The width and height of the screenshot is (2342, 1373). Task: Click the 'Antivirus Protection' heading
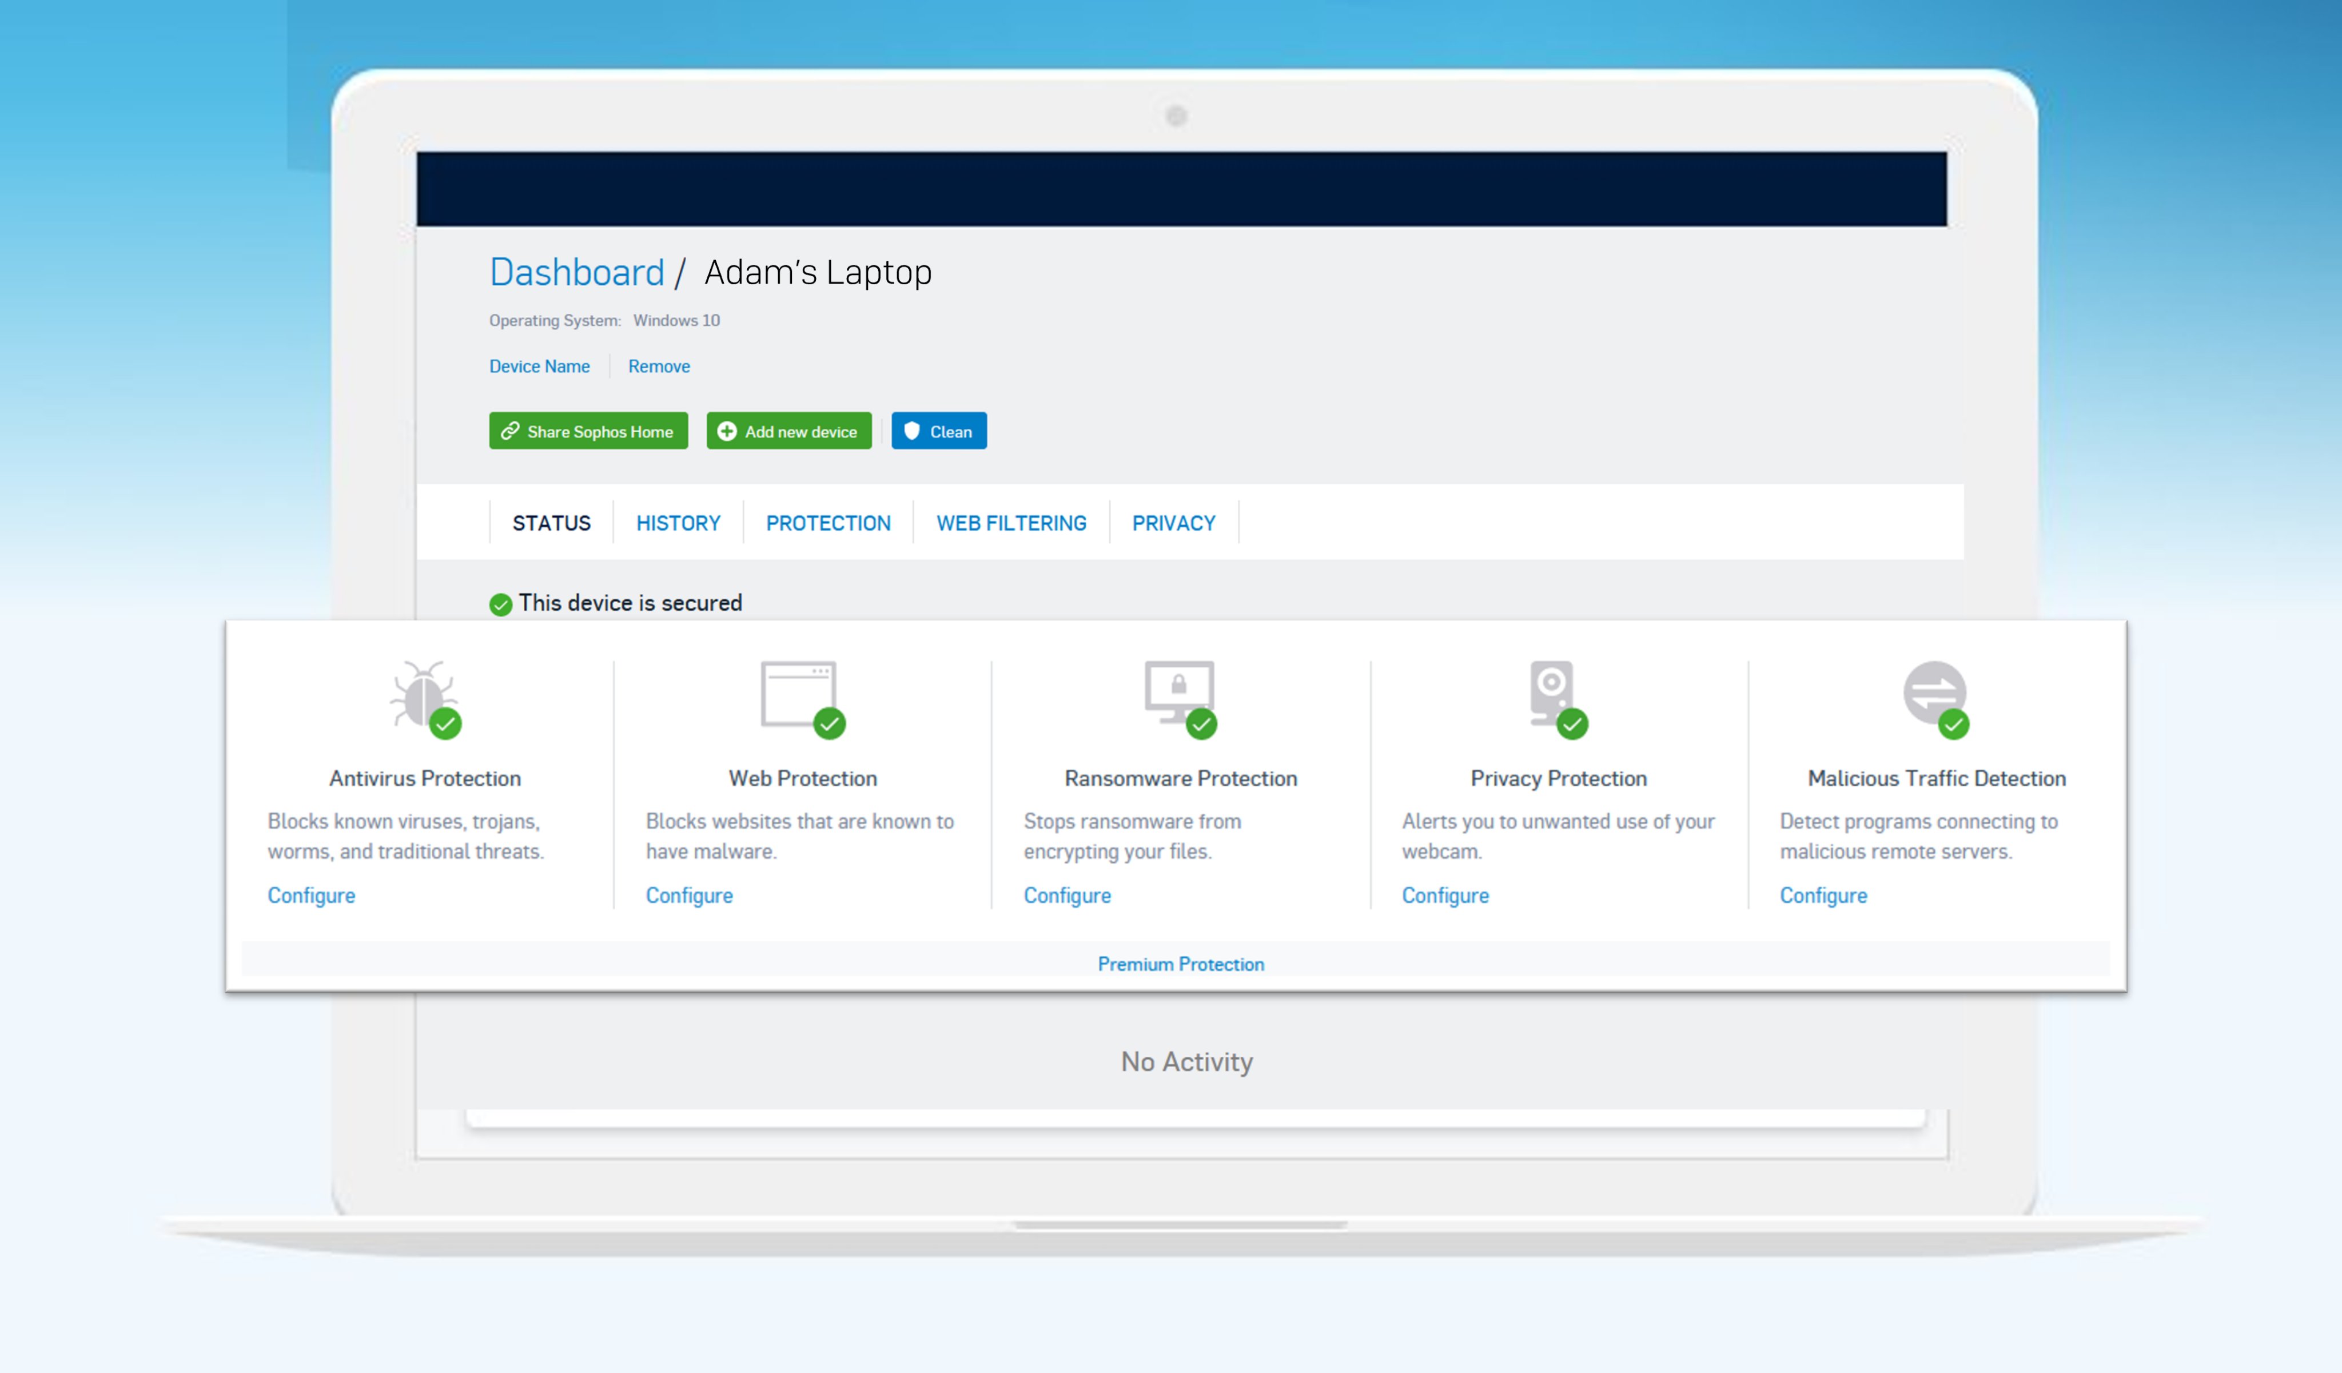coord(425,779)
